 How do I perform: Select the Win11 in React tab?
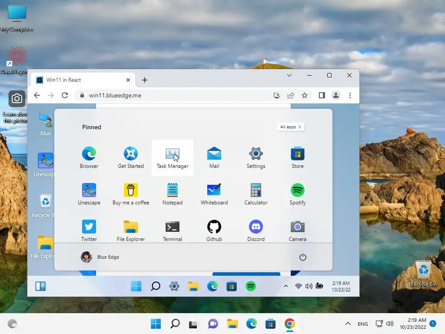tap(83, 80)
